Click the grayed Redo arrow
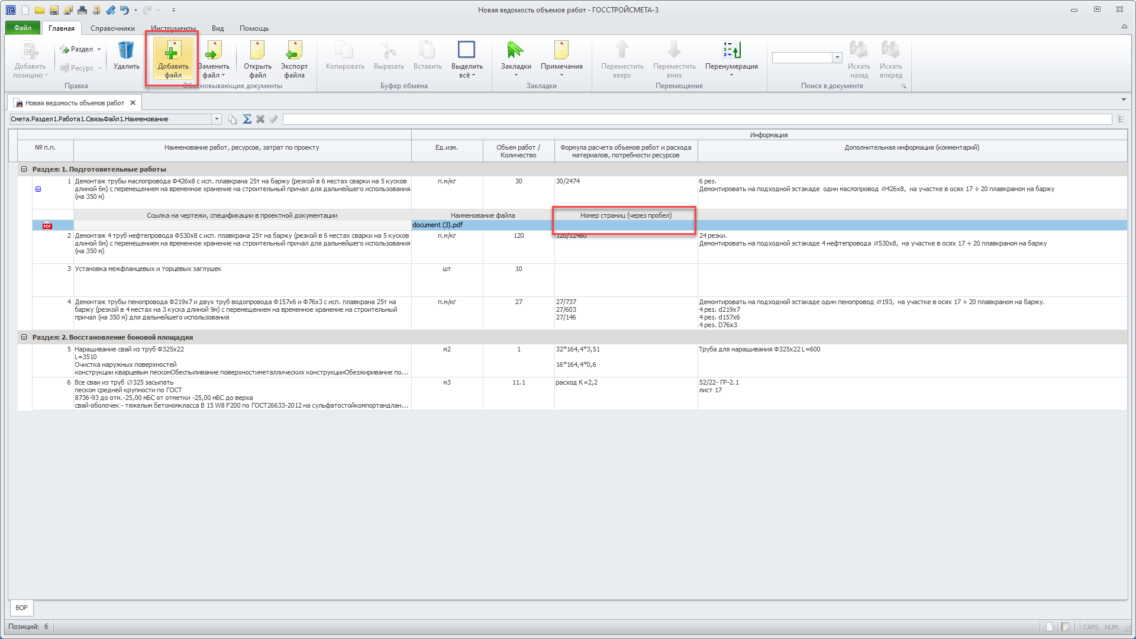This screenshot has width=1136, height=639. [147, 10]
